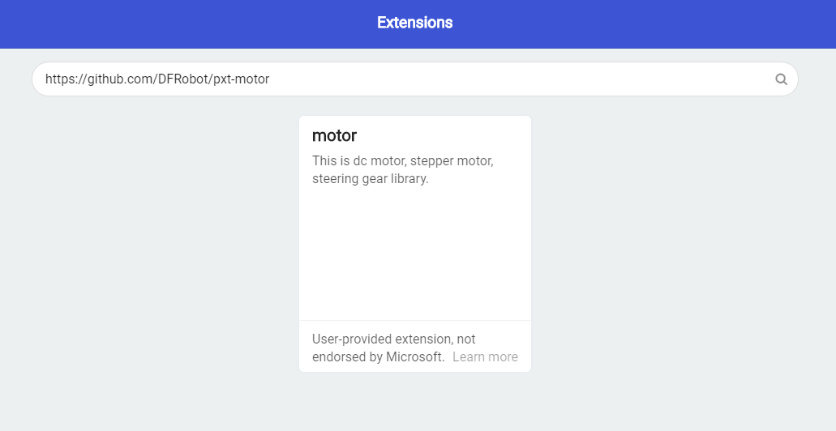Click the user-provided extension notice text
The width and height of the screenshot is (836, 431).
pyautogui.click(x=393, y=339)
